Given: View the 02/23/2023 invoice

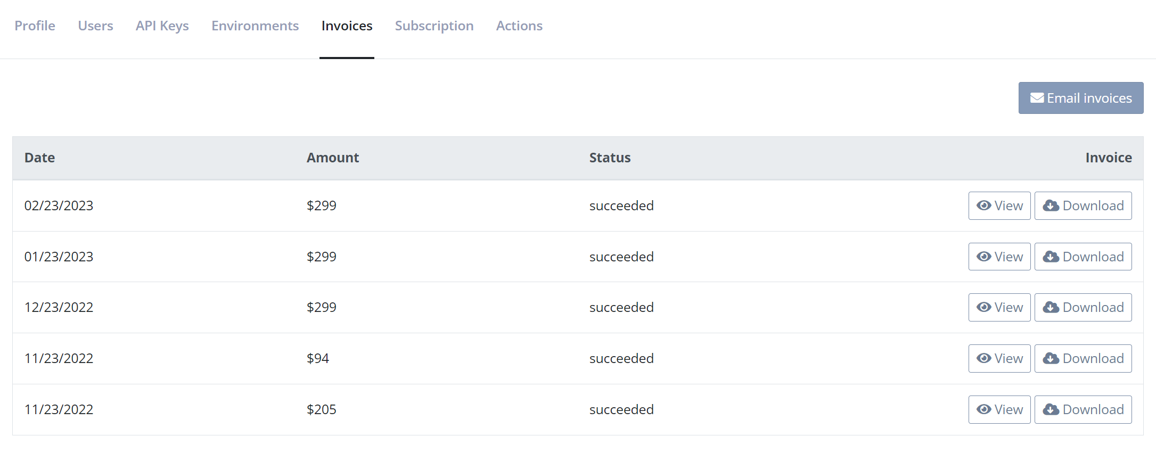Looking at the screenshot, I should pos(999,205).
